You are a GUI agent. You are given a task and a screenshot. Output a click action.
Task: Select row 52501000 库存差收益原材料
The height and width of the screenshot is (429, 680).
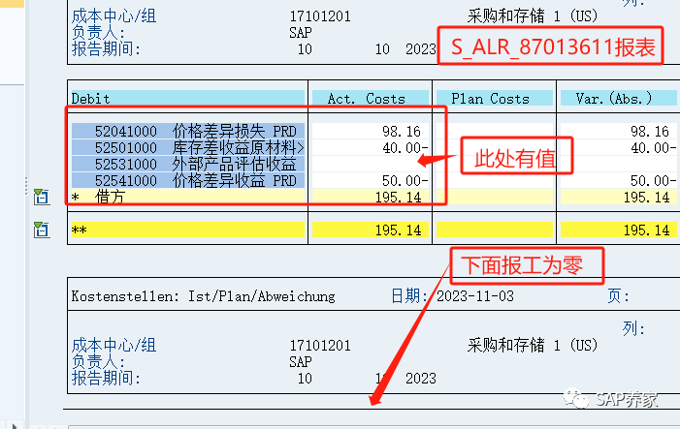pyautogui.click(x=188, y=147)
